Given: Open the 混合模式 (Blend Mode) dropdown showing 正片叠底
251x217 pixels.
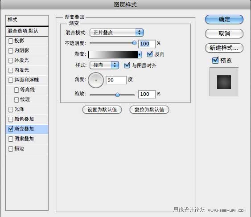Looking at the screenshot, I should coord(116,33).
